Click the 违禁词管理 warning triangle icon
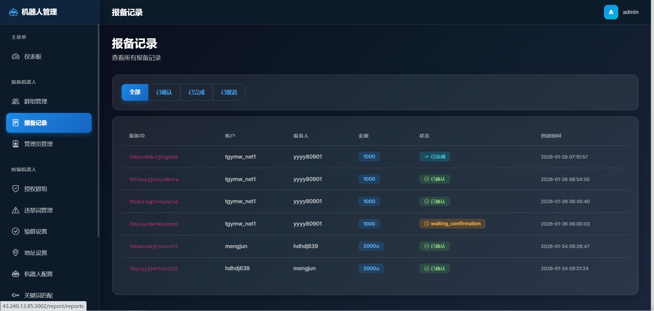654x311 pixels. (x=16, y=210)
